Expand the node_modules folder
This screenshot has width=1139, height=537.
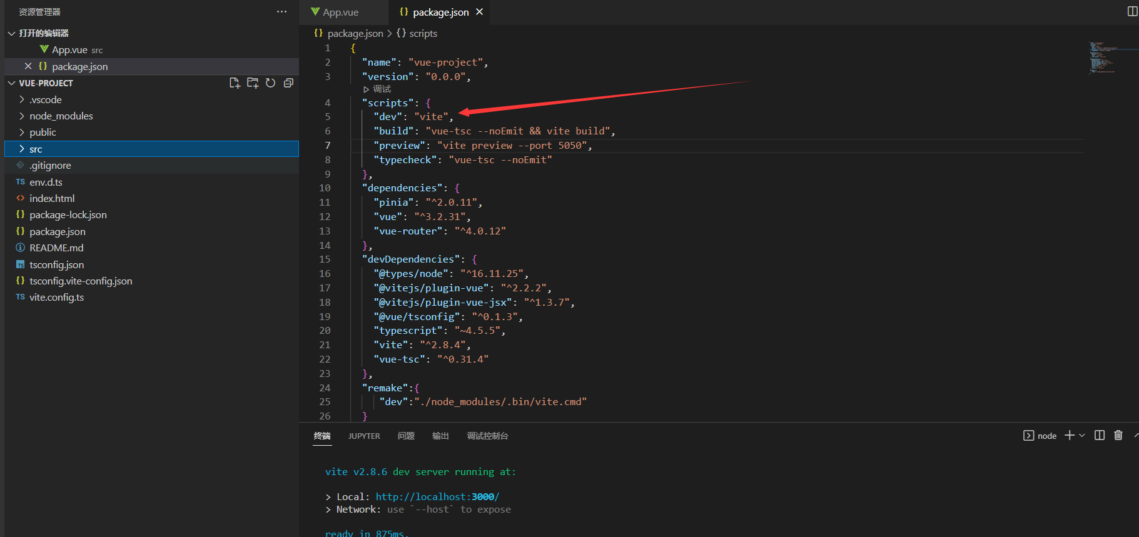[x=61, y=116]
